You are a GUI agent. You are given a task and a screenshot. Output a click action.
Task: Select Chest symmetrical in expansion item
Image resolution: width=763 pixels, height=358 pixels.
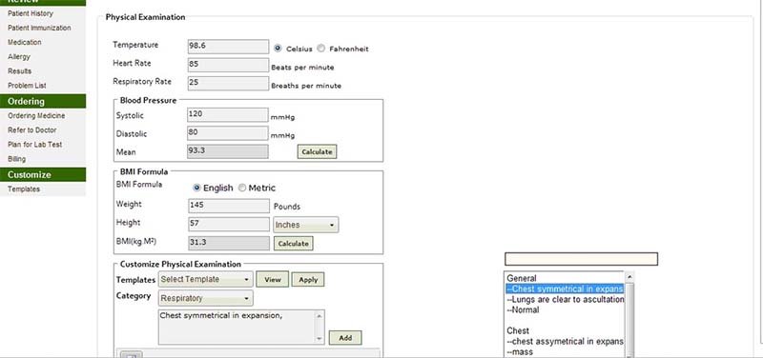coord(565,289)
